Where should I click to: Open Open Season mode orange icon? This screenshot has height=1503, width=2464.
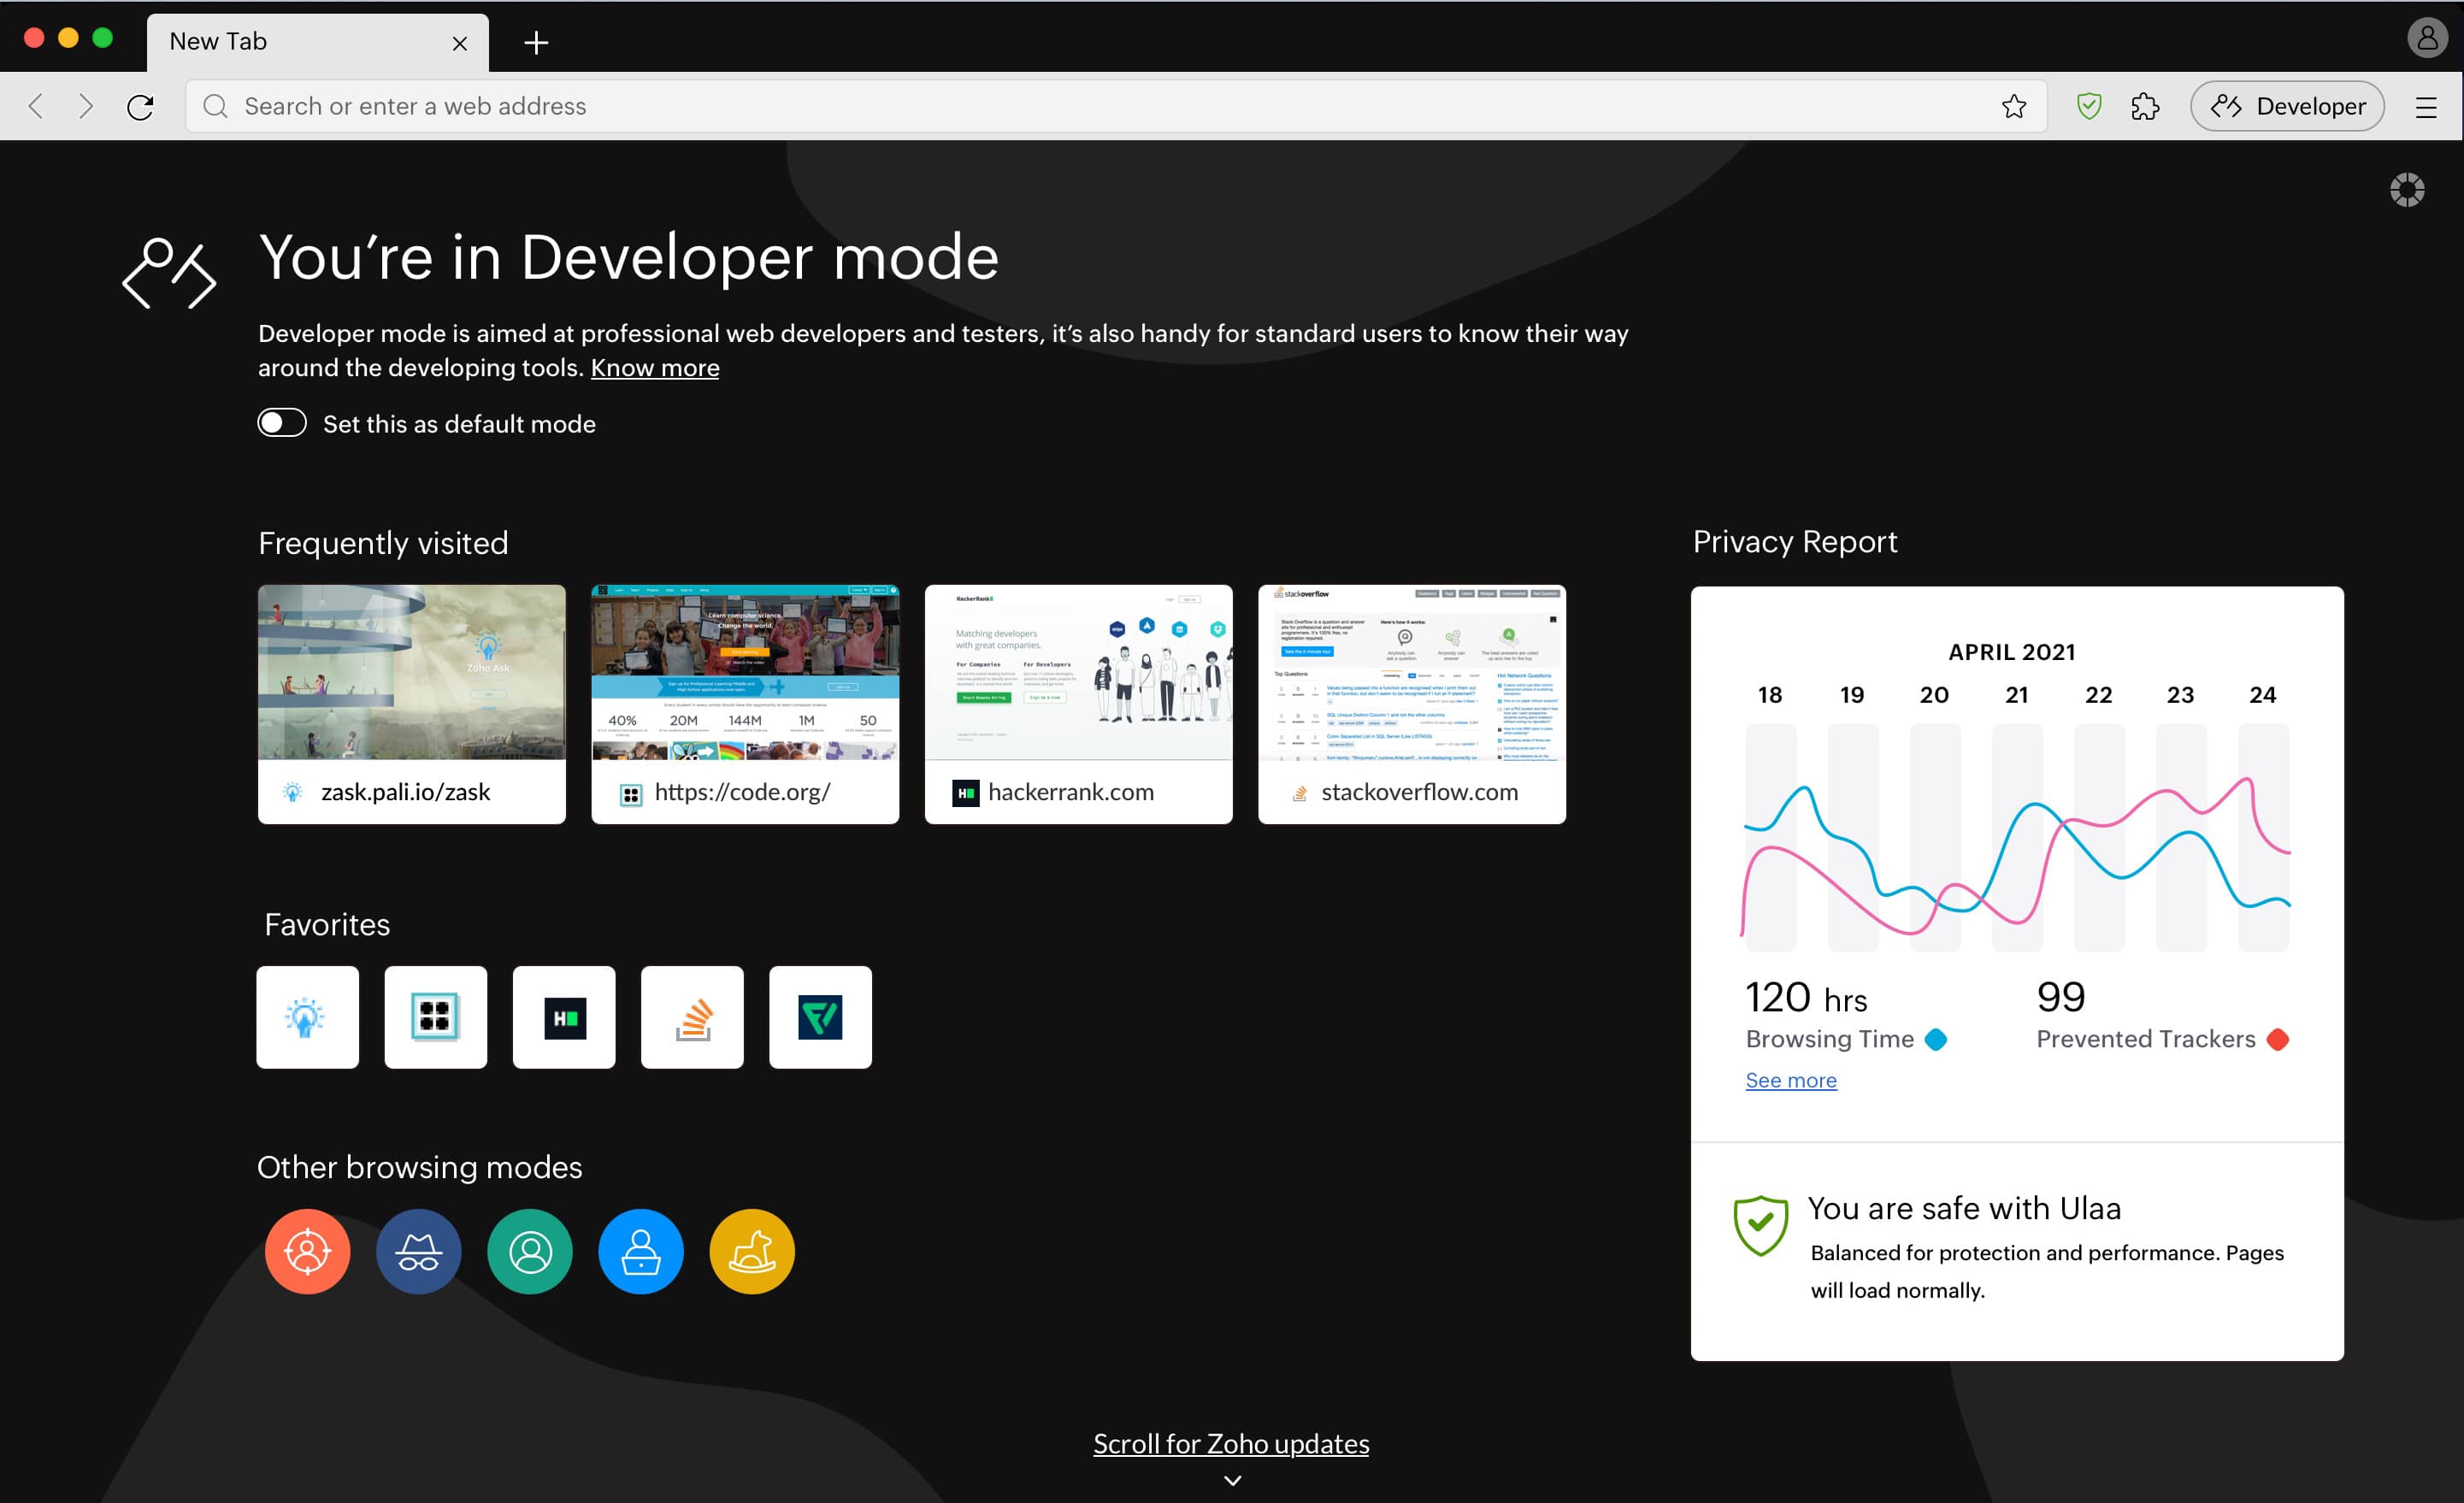pos(308,1251)
